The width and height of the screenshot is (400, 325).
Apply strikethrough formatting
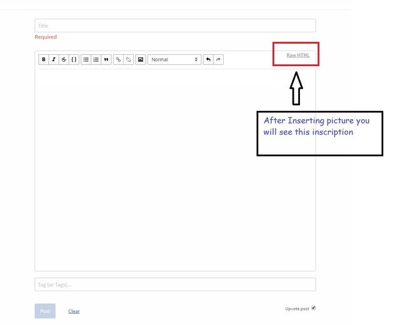64,60
